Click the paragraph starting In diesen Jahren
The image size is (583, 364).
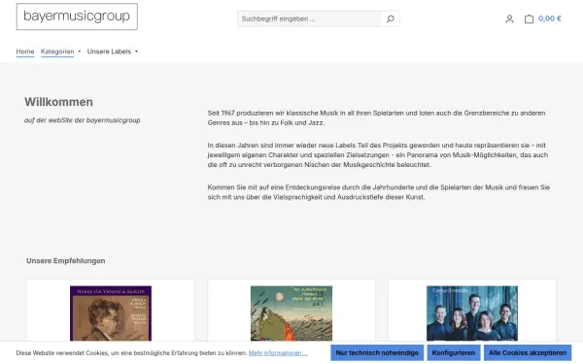point(378,155)
